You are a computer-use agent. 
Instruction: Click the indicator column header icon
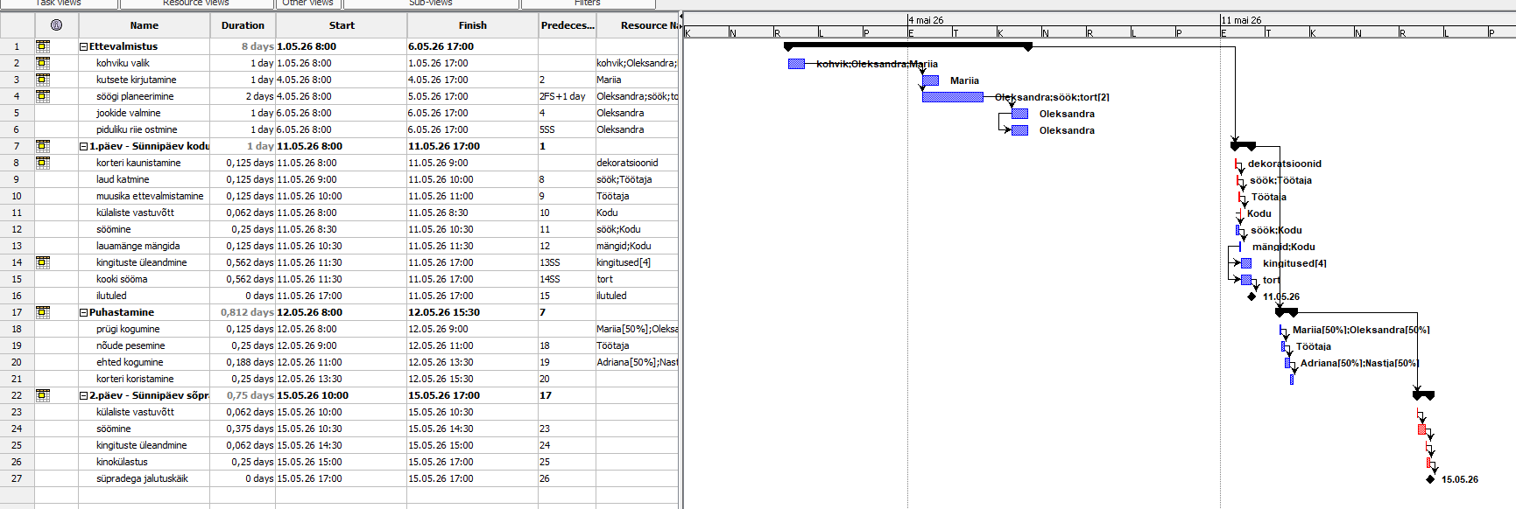click(56, 25)
